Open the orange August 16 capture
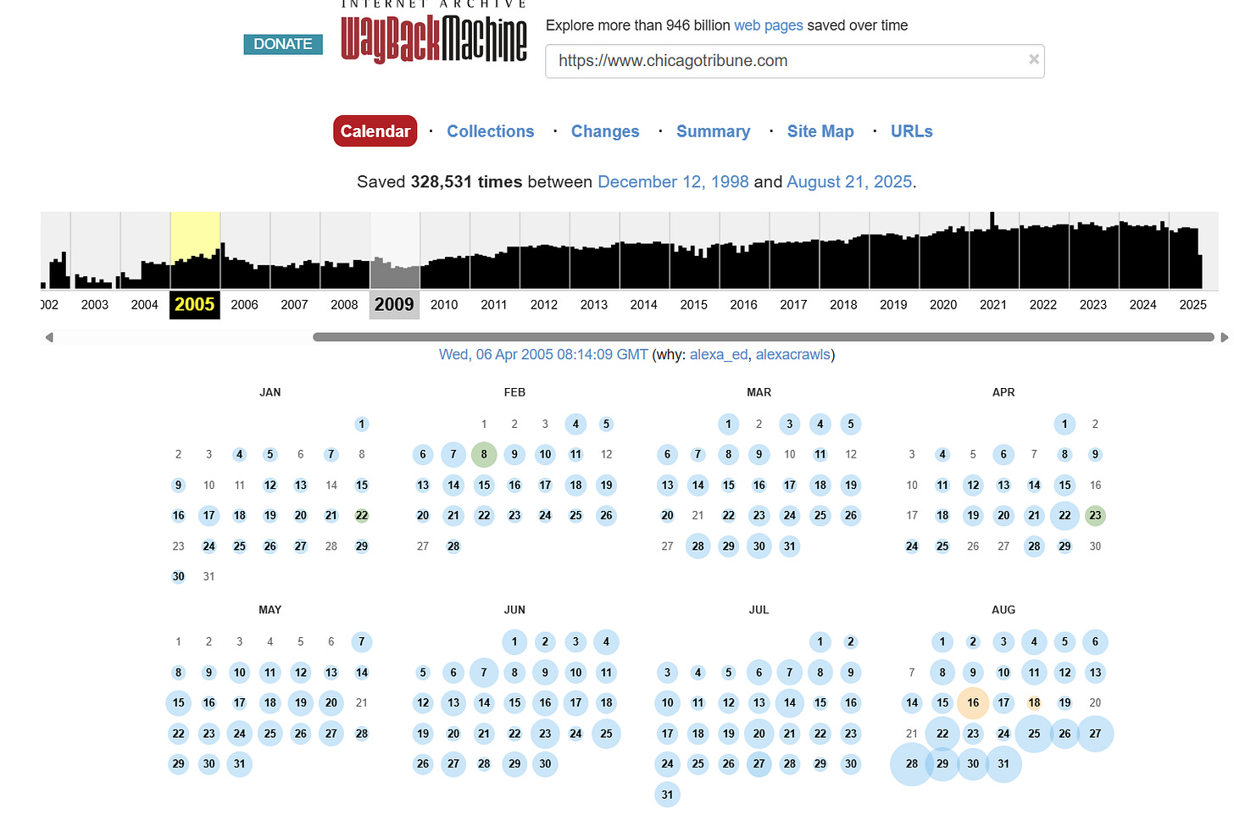This screenshot has height=815, width=1234. tap(973, 703)
